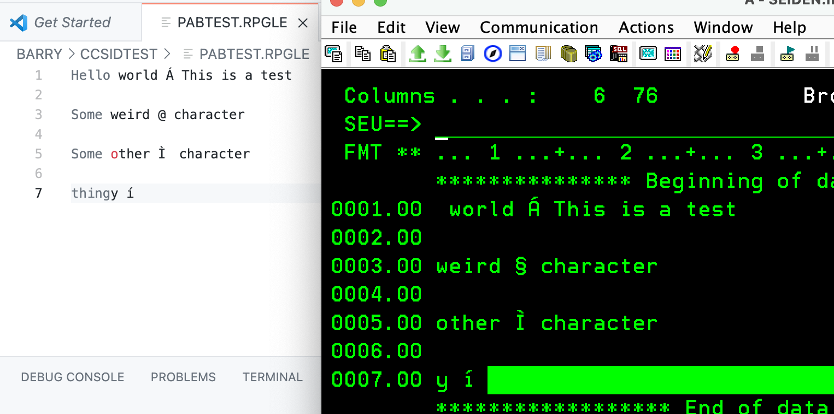Open the View menu in emulator window

443,27
